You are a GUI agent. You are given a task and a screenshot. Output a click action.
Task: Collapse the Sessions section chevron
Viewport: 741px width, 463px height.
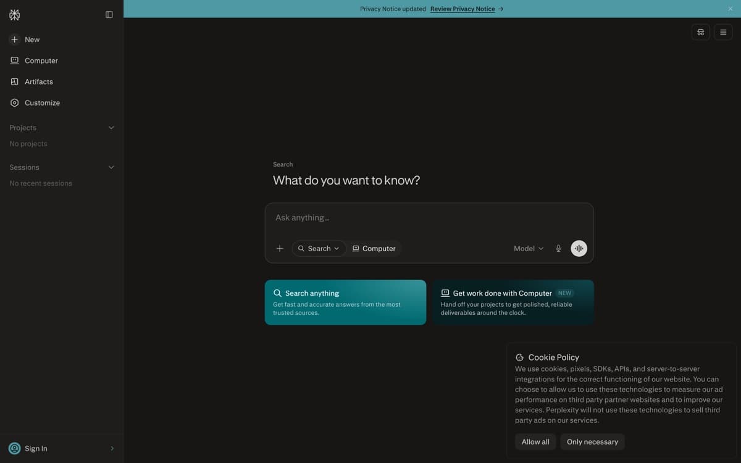[x=111, y=167]
